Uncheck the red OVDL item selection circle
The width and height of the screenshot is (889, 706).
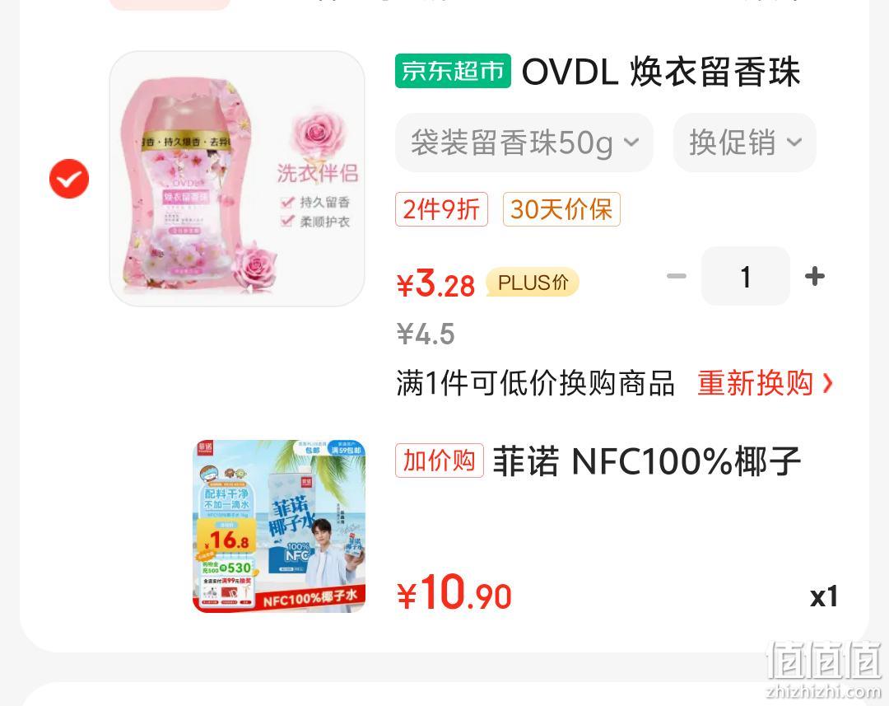(x=69, y=179)
